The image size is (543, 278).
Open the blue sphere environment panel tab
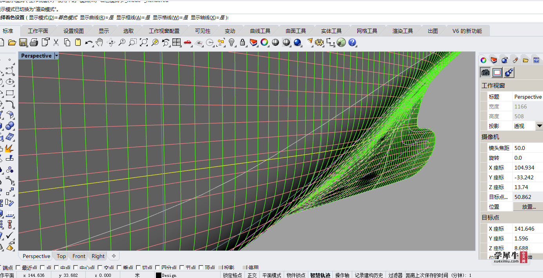coord(505,60)
